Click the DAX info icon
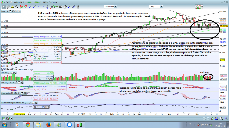Image resolution: width=229 pixels, height=128 pixels. click(x=11, y=2)
